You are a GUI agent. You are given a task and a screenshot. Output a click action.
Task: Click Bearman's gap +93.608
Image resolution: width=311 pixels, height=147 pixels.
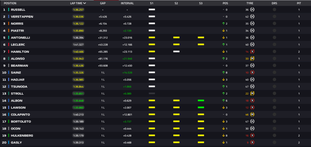[103, 66]
